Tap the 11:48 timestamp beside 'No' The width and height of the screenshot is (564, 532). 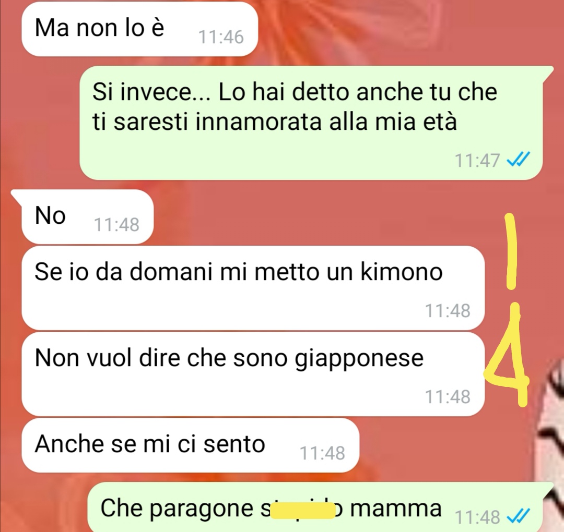(116, 225)
